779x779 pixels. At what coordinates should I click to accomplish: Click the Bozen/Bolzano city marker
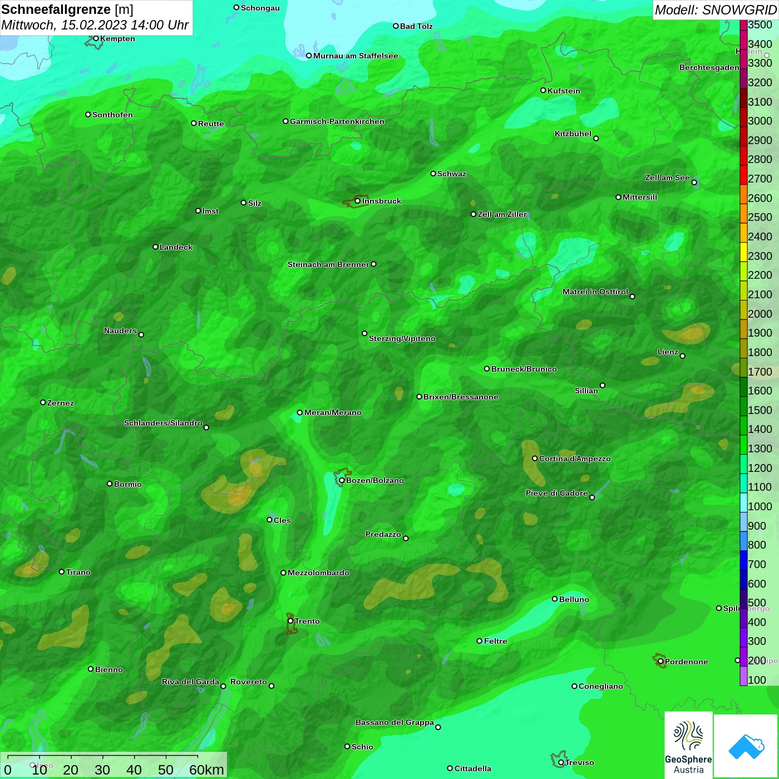point(342,480)
